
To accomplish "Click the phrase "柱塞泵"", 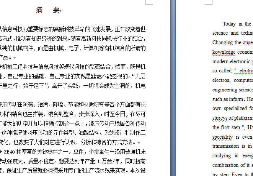I will coord(24,152).
